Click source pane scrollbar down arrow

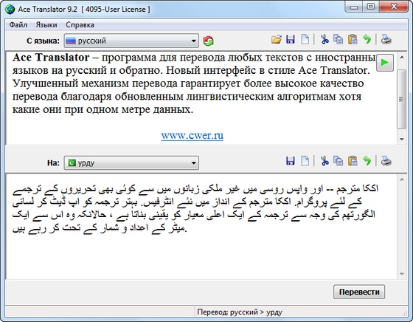pos(402,139)
